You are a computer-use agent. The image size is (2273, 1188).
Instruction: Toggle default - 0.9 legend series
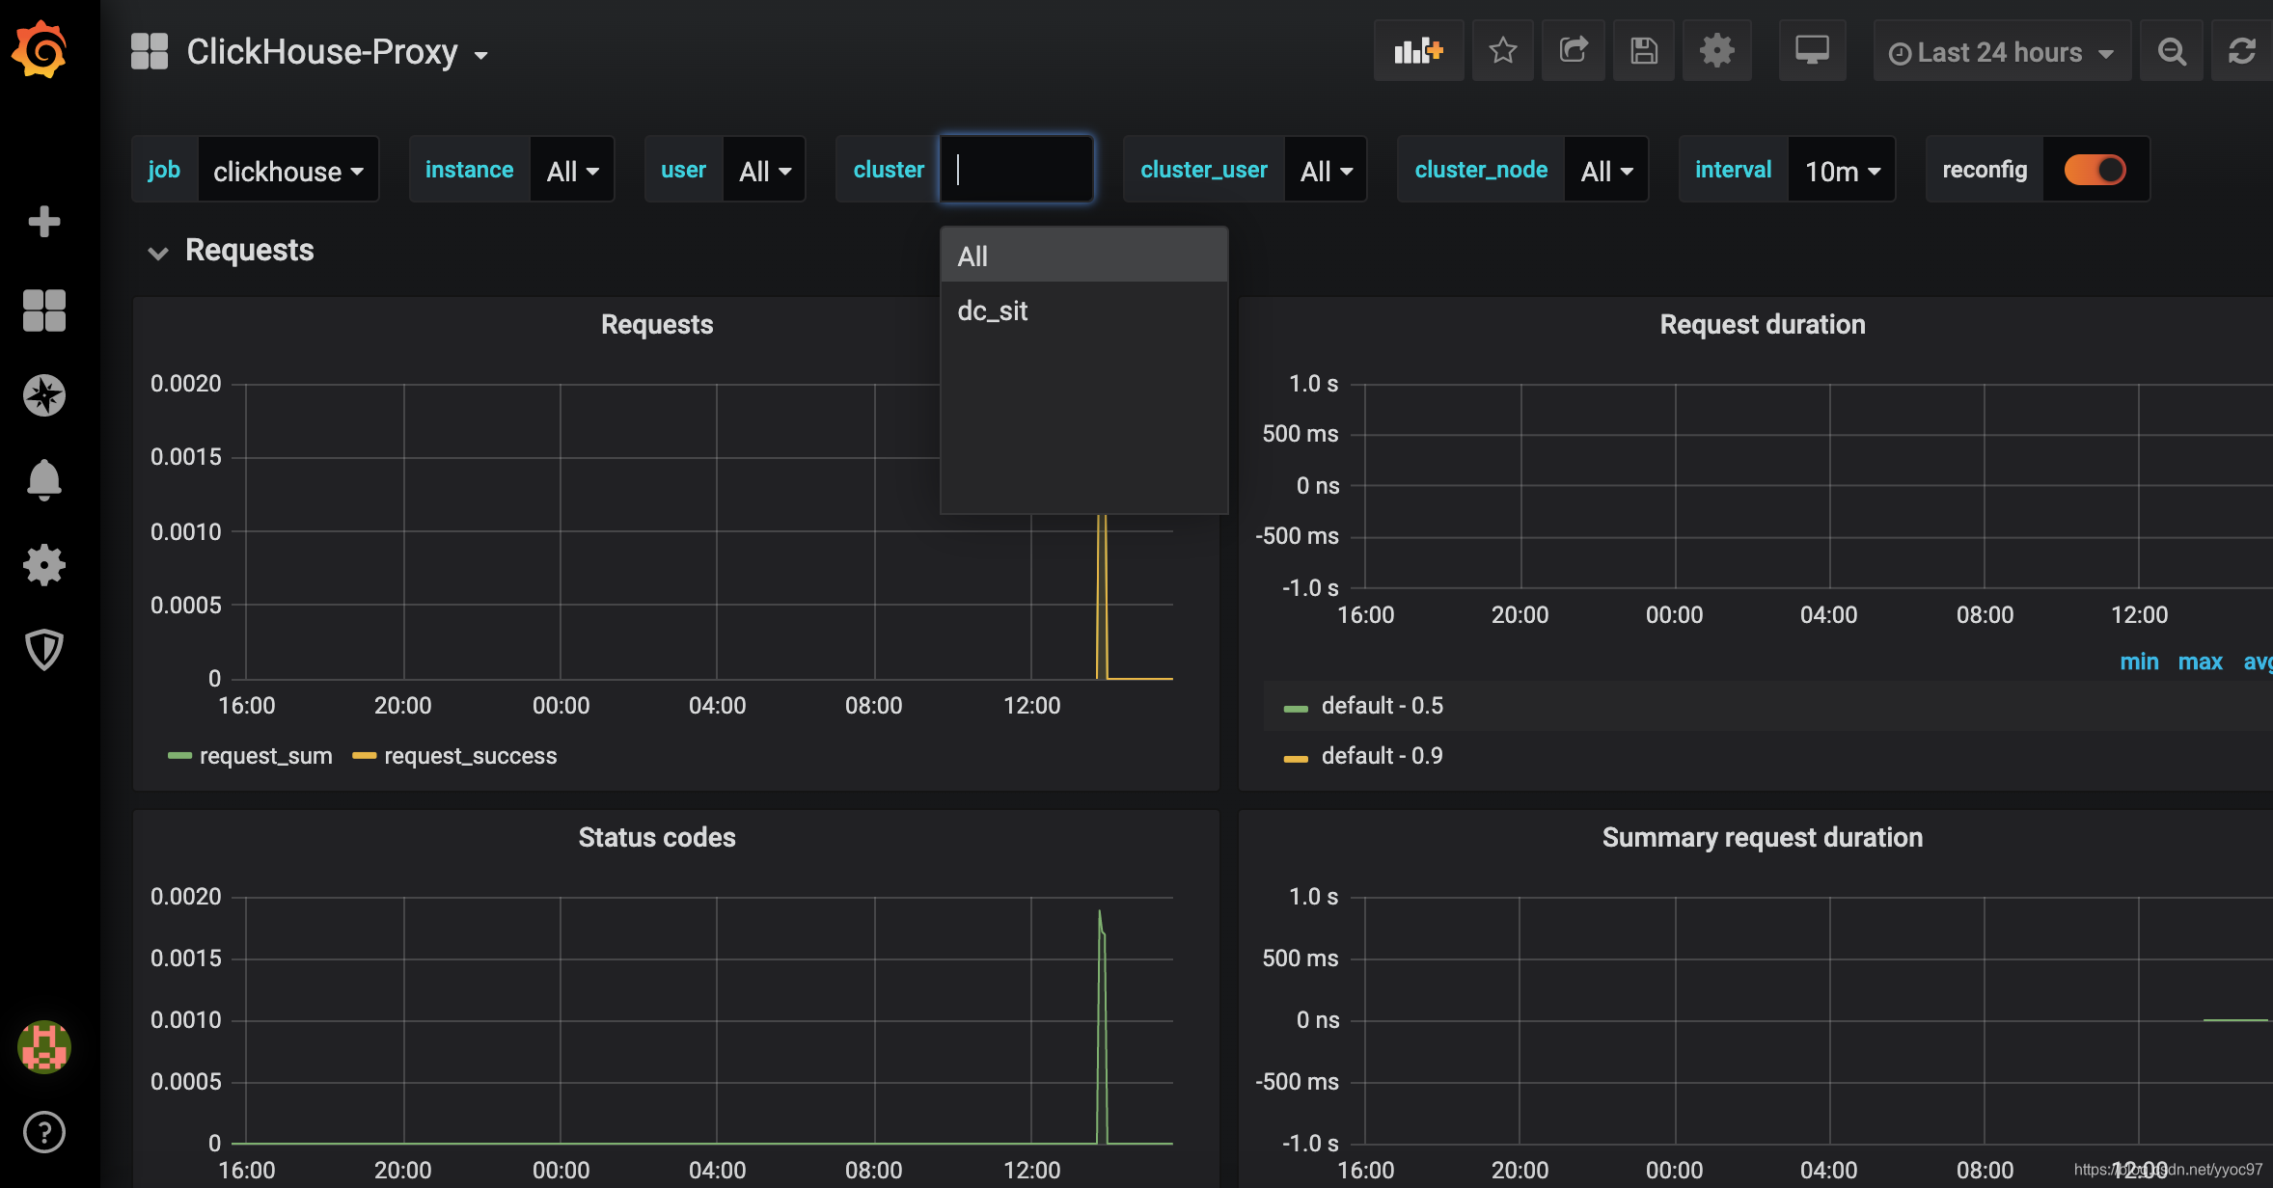pyautogui.click(x=1383, y=756)
